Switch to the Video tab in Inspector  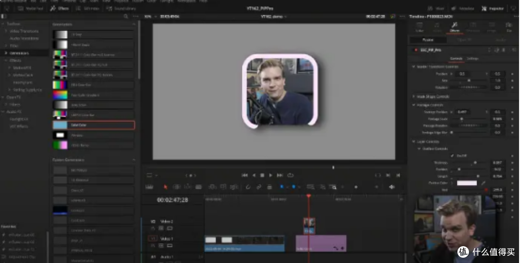pyautogui.click(x=419, y=27)
